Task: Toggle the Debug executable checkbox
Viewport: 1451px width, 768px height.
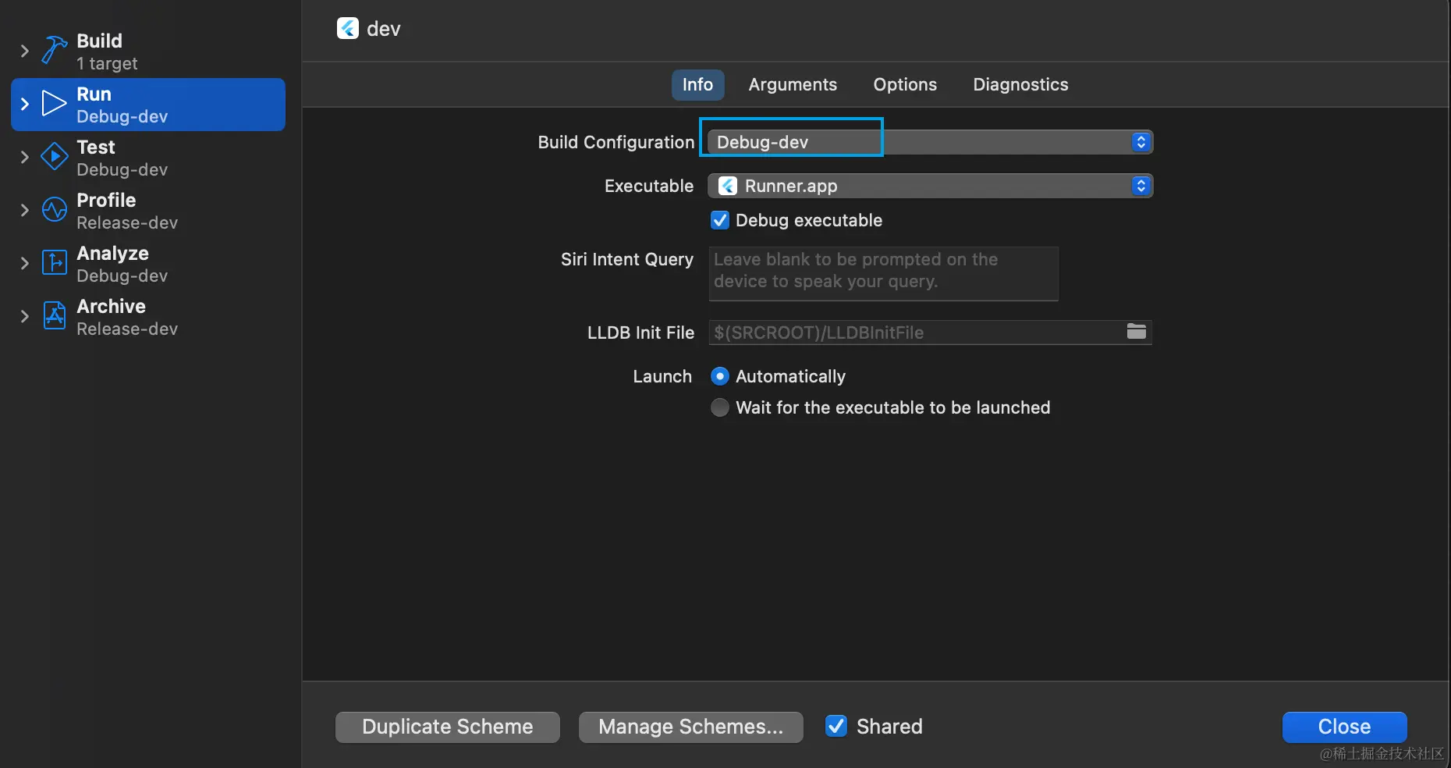Action: click(x=720, y=220)
